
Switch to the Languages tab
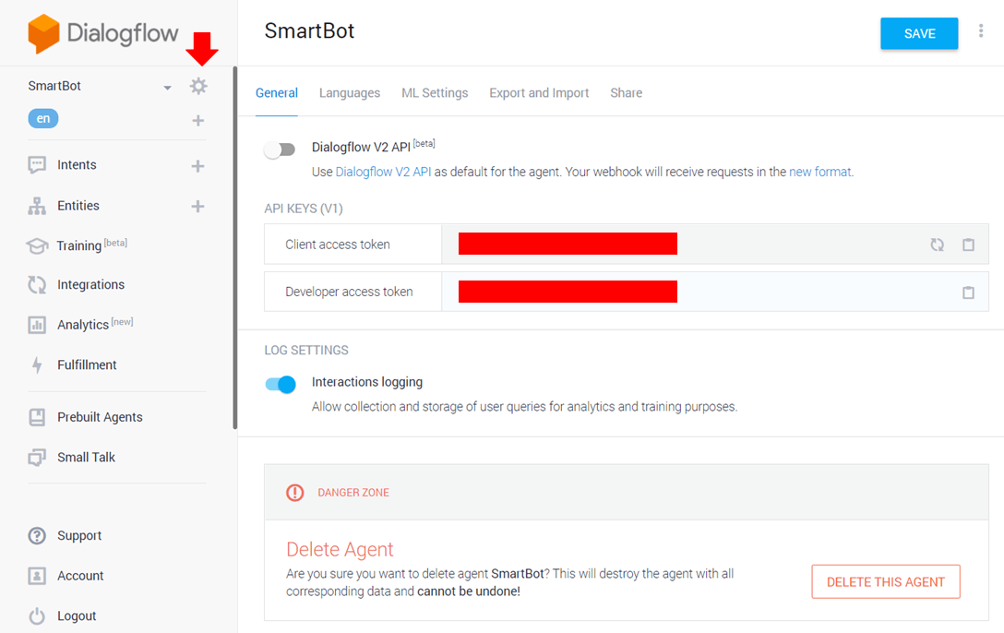pos(350,93)
